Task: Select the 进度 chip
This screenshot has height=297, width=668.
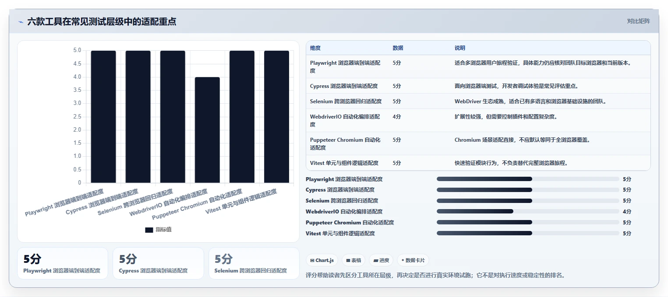Action: click(381, 260)
